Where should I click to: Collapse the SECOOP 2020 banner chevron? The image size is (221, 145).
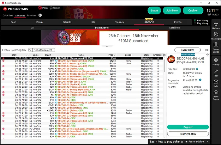[107, 46]
